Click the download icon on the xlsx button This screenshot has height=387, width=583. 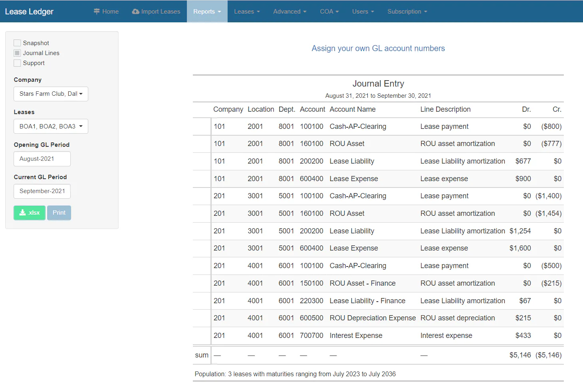(x=23, y=213)
